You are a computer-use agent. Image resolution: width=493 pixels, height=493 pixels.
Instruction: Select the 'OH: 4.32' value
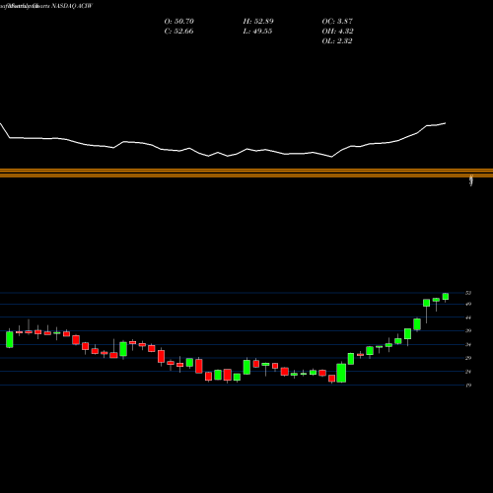point(338,32)
